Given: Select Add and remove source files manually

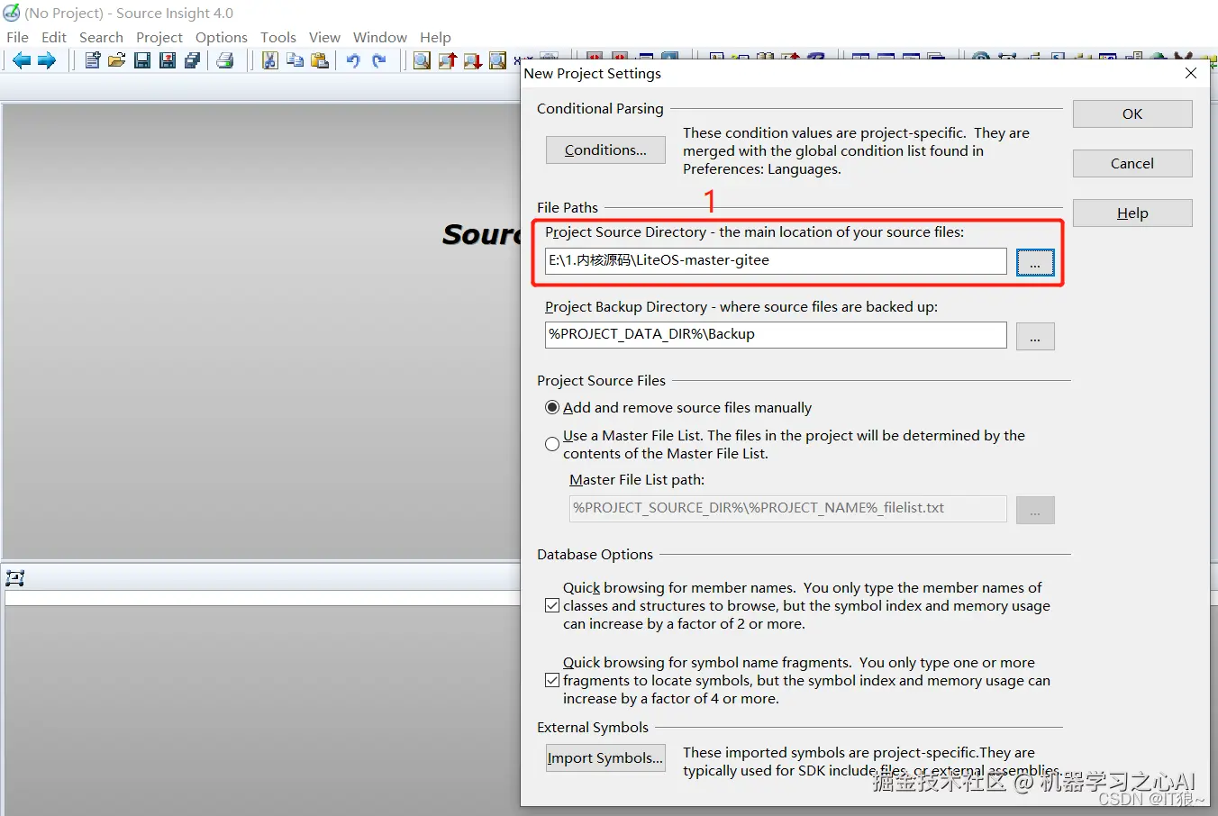Looking at the screenshot, I should pyautogui.click(x=552, y=407).
